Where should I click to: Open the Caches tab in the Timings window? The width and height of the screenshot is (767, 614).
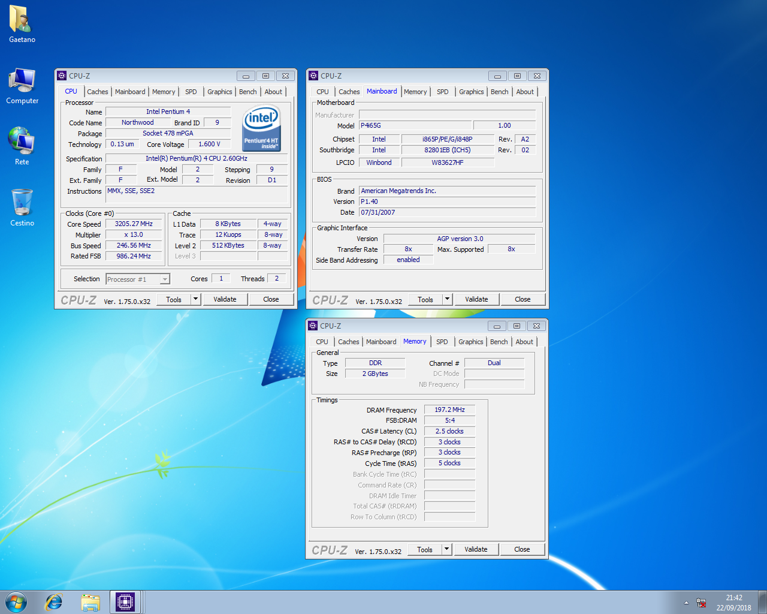(349, 342)
